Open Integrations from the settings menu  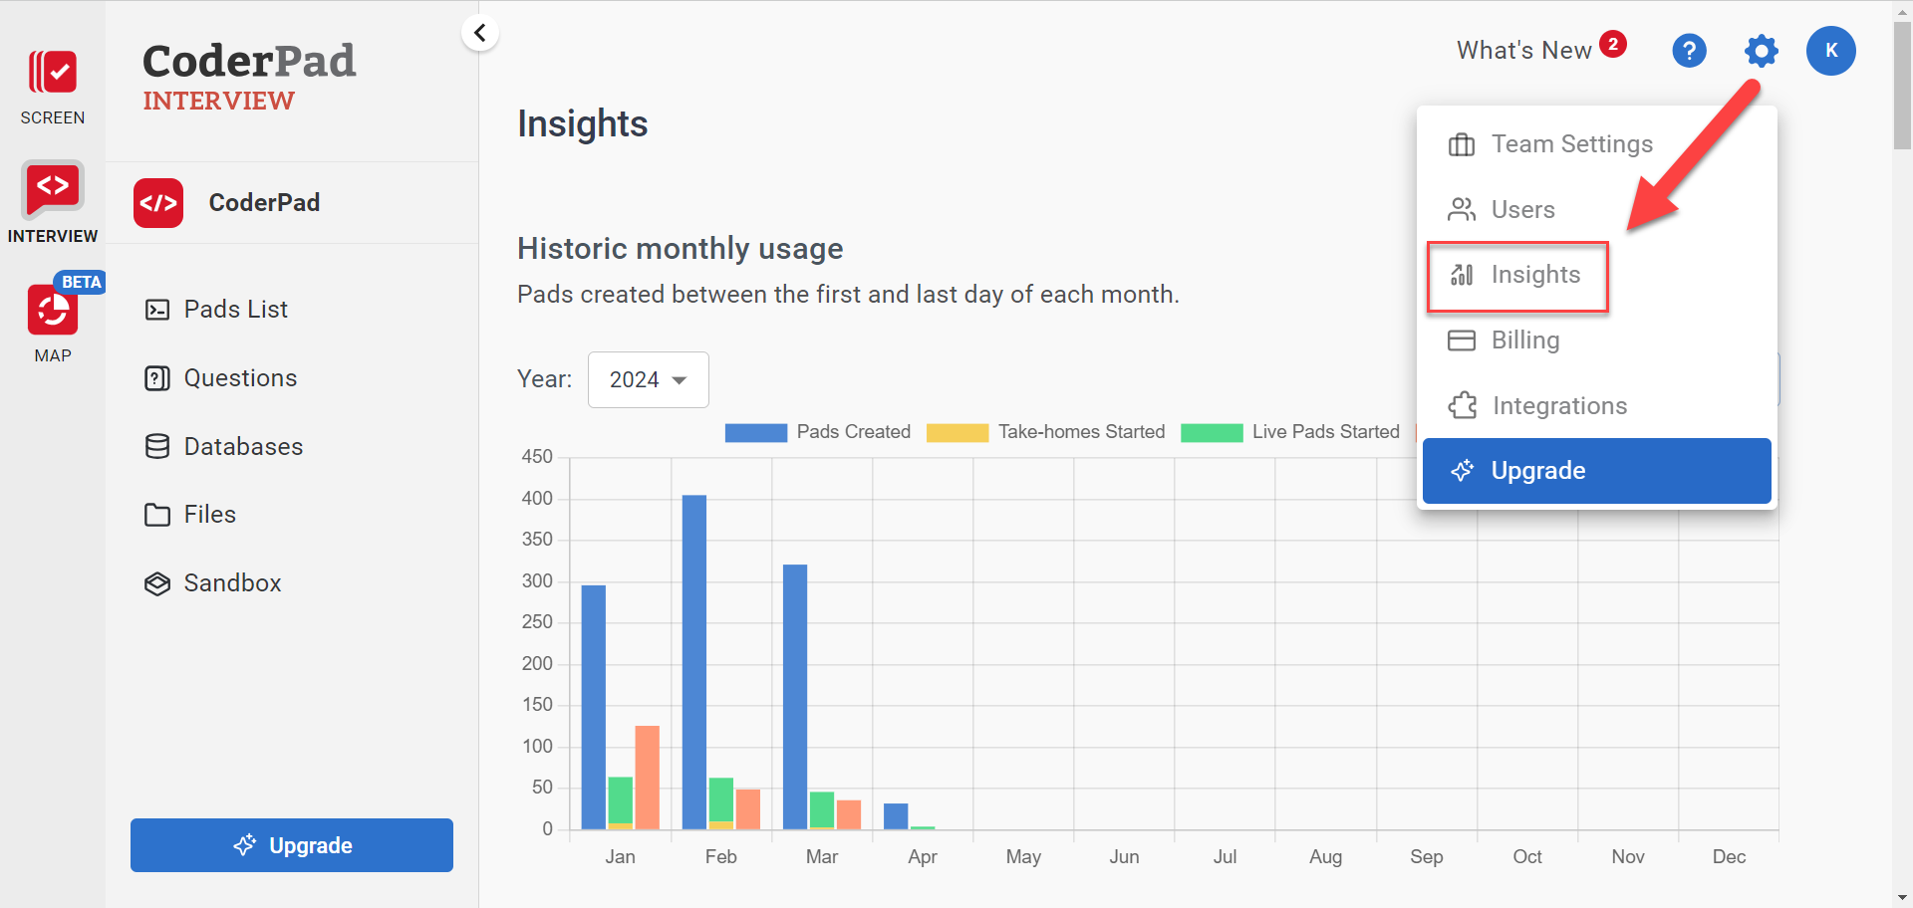pos(1558,406)
